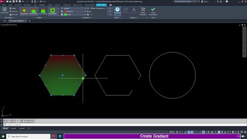Click the Windows Start button
The image size is (247, 139).
[x=3, y=136]
